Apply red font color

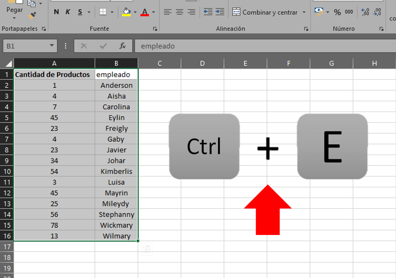144,12
